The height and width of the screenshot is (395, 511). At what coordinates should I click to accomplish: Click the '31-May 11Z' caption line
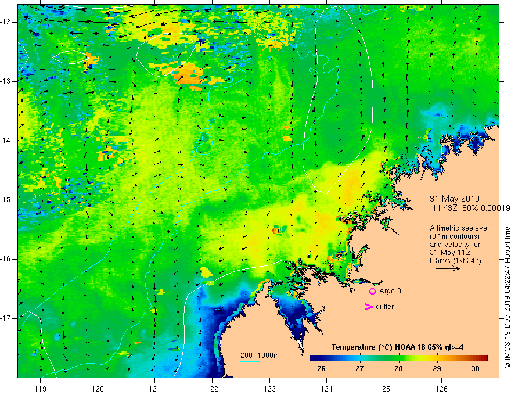click(x=449, y=253)
